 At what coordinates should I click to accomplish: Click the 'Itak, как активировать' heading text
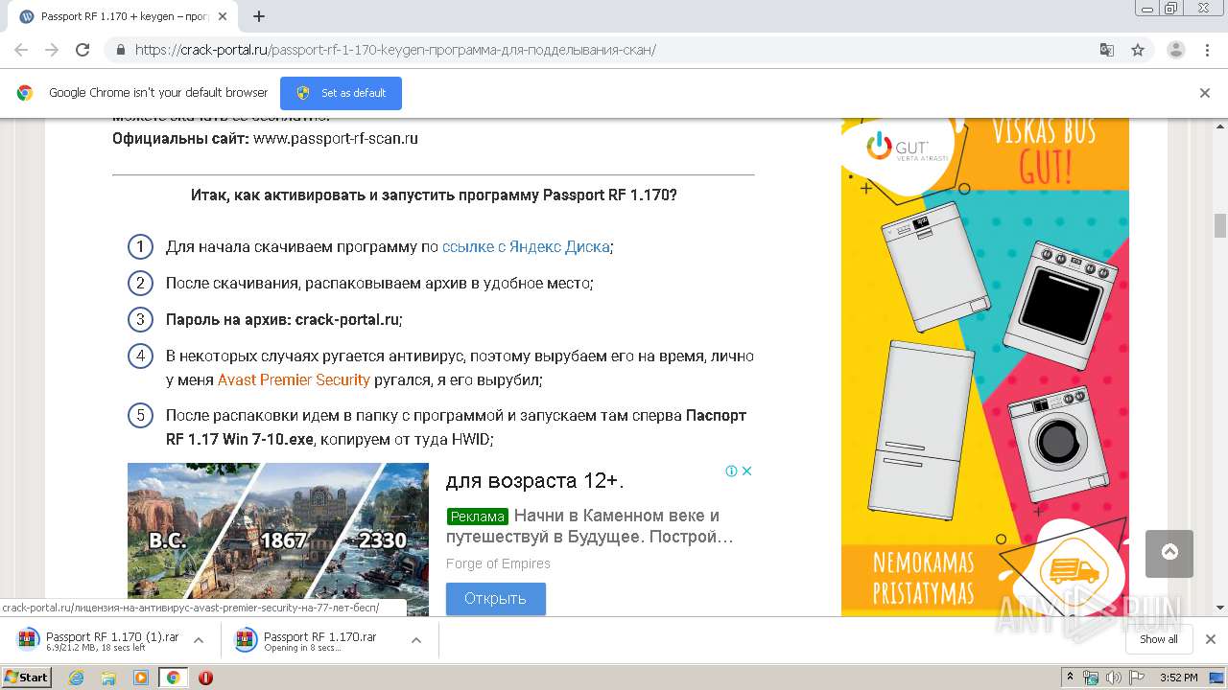click(434, 195)
